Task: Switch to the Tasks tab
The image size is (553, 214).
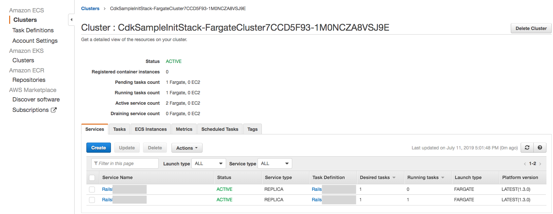Action: [119, 129]
